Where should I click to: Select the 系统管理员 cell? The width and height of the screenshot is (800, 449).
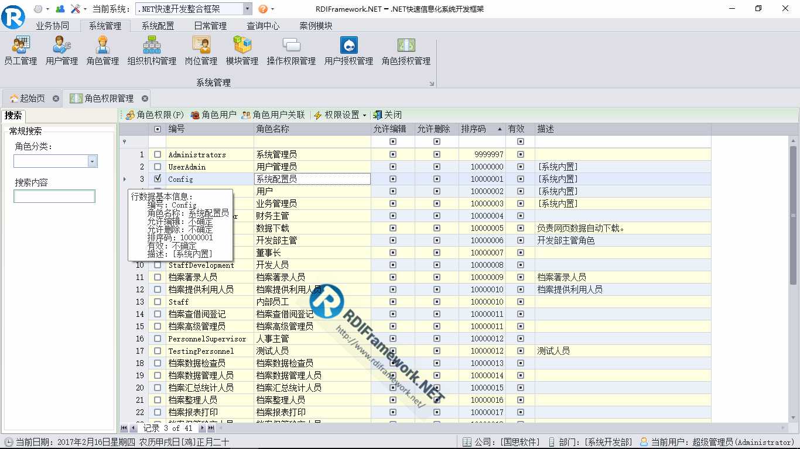pos(312,155)
